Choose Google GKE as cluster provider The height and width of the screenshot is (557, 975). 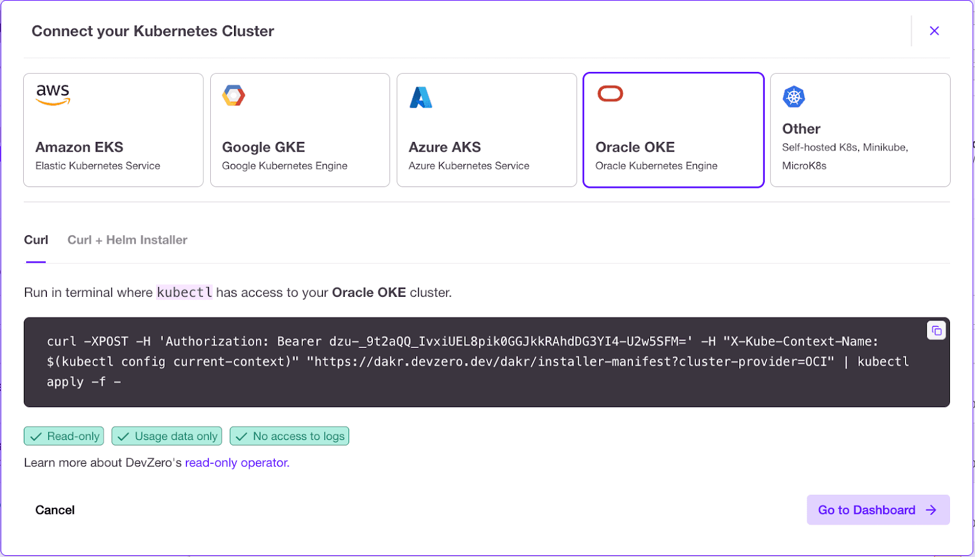click(300, 130)
